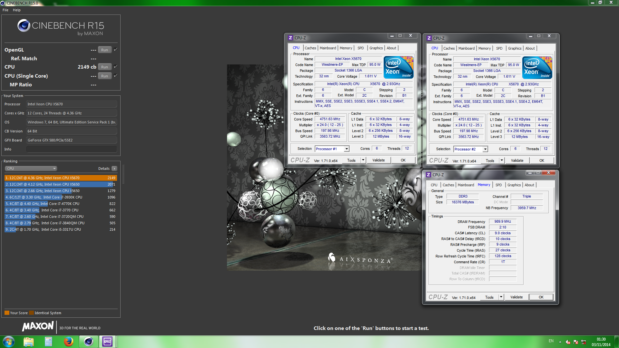Open Selection dropdown showing Processor #1
The image size is (619, 348).
point(332,149)
